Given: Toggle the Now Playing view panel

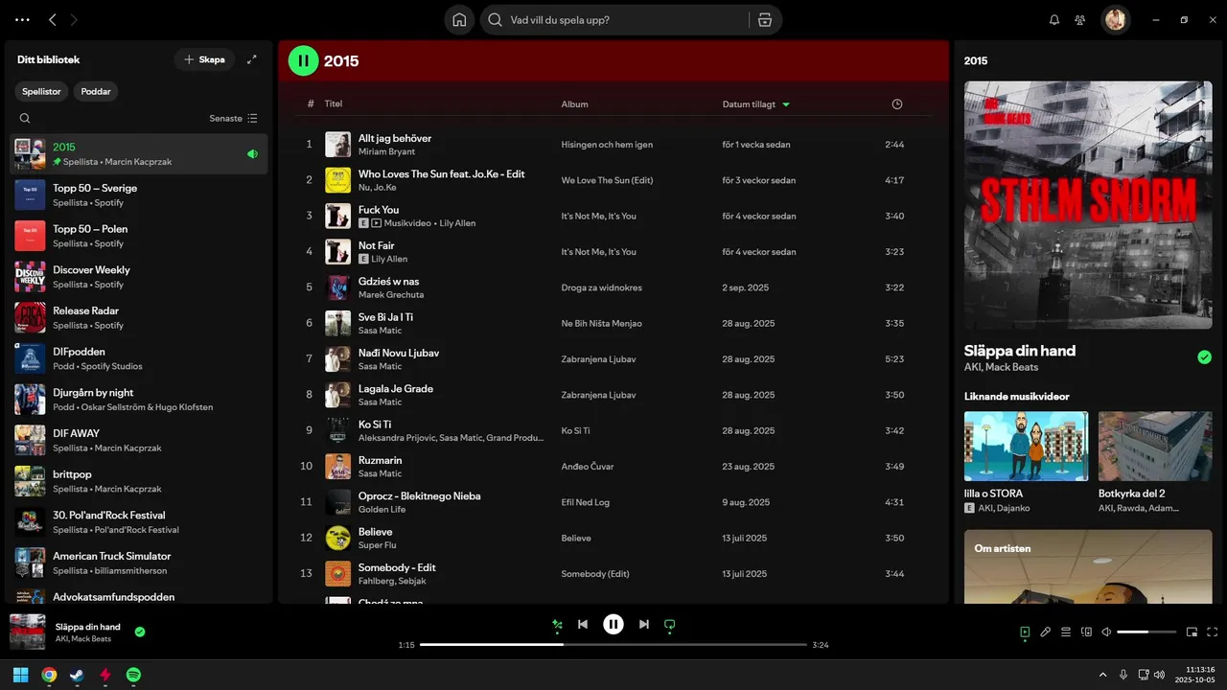Looking at the screenshot, I should [x=1025, y=632].
